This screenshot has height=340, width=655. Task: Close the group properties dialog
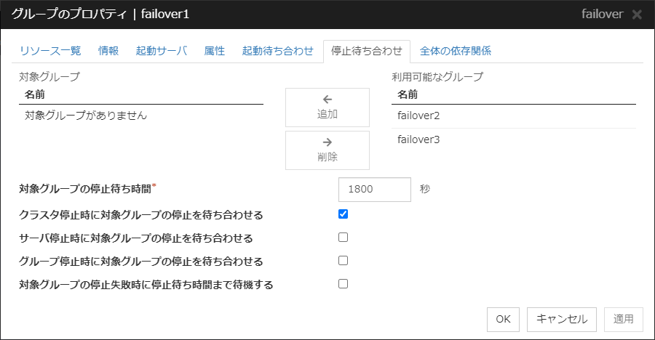pyautogui.click(x=637, y=15)
